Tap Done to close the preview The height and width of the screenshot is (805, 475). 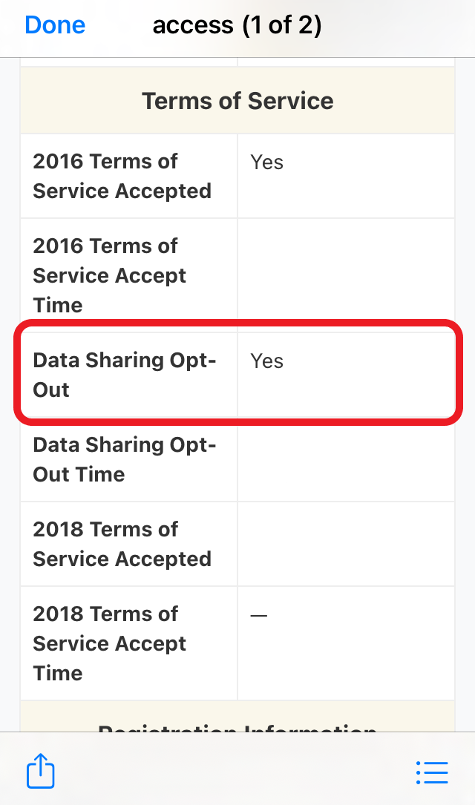(55, 25)
